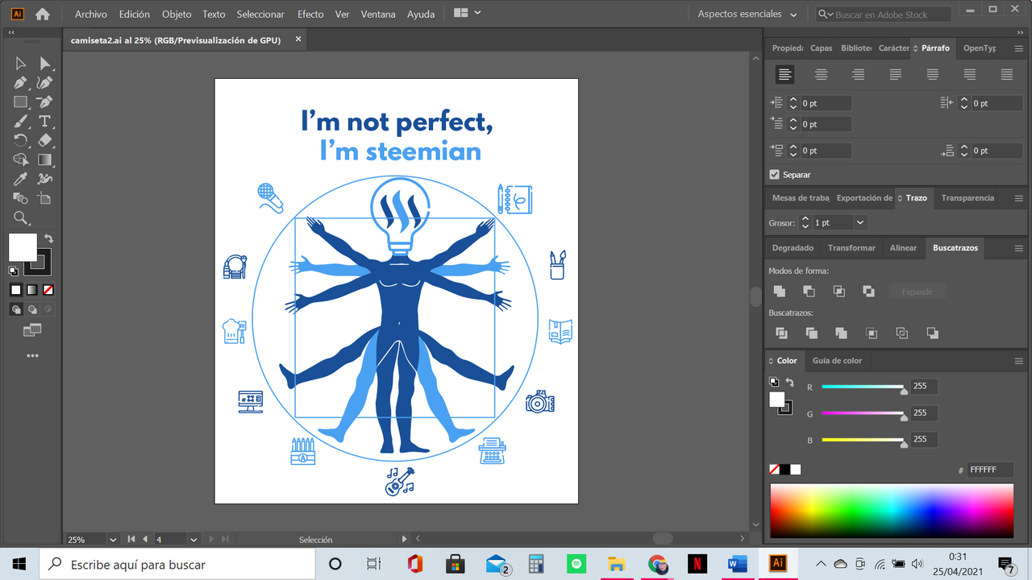Click the hex FFFFFF color field
1032x580 pixels.
990,470
